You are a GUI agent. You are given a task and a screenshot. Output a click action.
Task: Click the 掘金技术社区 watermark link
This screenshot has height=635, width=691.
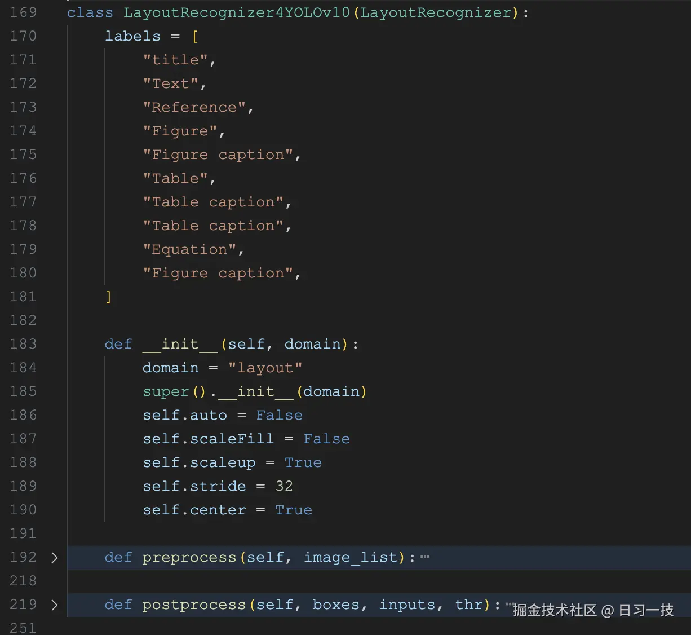click(555, 610)
